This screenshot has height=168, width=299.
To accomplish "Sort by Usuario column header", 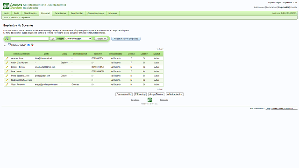I will pyautogui.click(x=144, y=54).
